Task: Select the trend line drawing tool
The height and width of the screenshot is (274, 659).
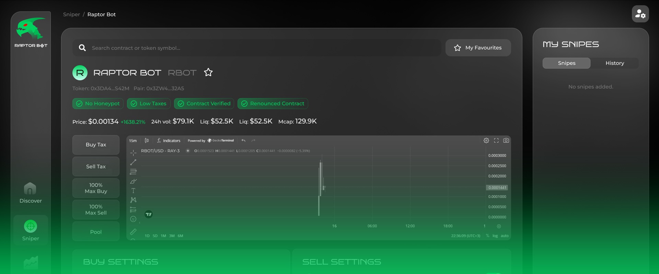Action: point(133,162)
